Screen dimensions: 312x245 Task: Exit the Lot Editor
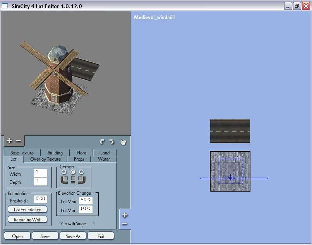coord(101,236)
